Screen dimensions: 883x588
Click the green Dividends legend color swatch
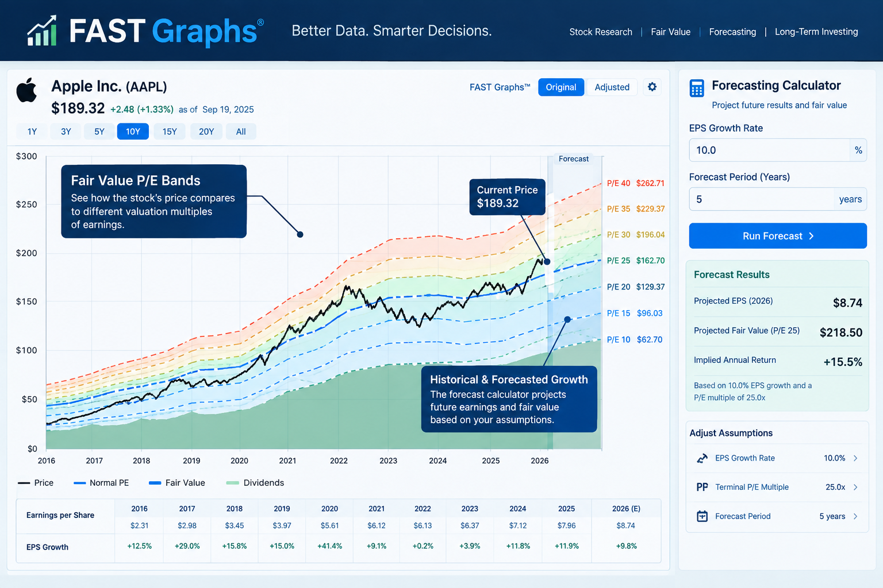click(232, 483)
